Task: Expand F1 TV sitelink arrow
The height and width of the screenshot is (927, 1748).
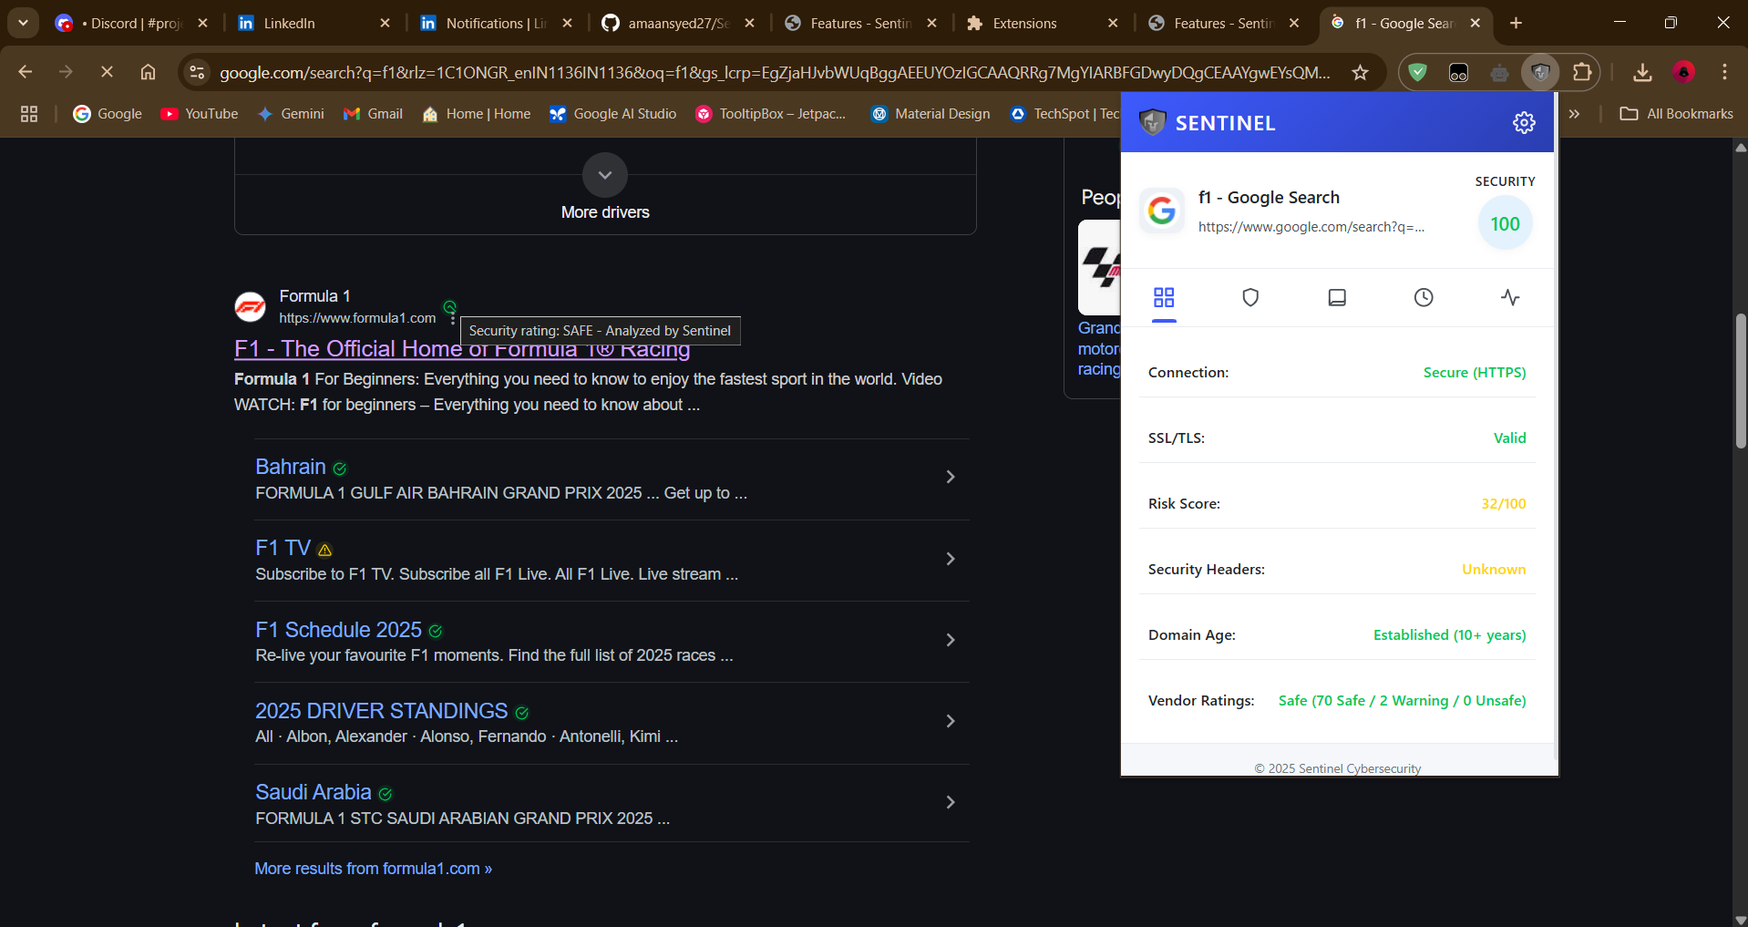Action: (x=950, y=559)
